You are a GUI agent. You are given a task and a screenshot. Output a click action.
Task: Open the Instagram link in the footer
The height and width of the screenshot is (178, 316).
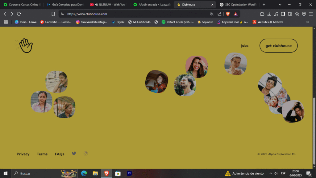(x=85, y=153)
